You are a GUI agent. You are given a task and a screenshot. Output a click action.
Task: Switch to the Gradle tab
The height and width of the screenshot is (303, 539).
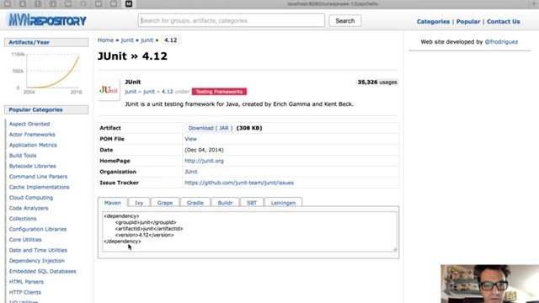point(195,203)
